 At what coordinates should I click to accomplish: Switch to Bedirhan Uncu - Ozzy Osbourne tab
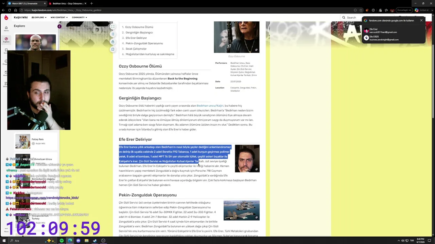[68, 3]
